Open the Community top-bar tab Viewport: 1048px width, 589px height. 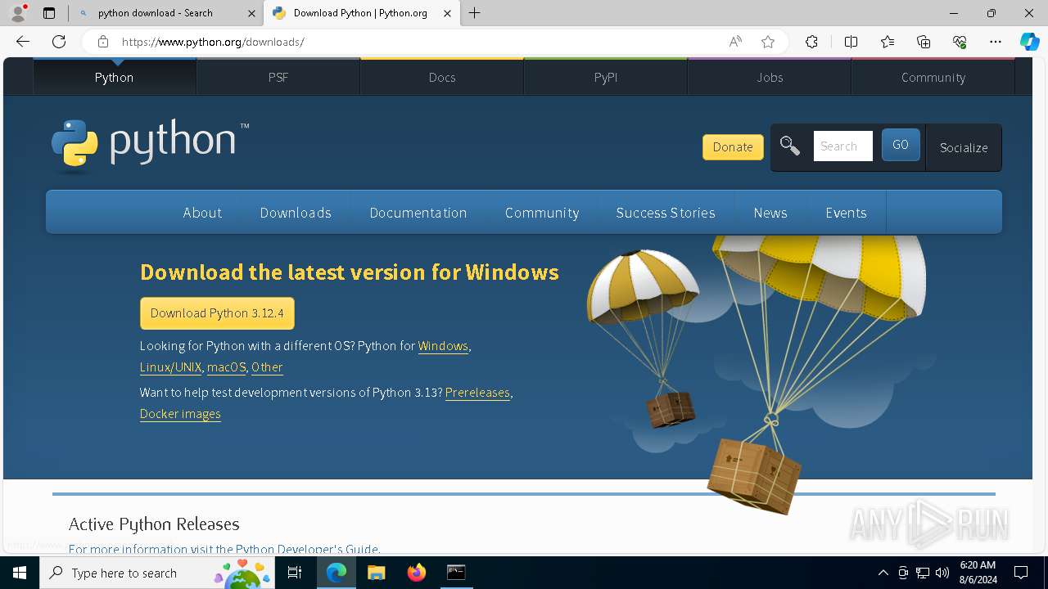click(x=933, y=77)
